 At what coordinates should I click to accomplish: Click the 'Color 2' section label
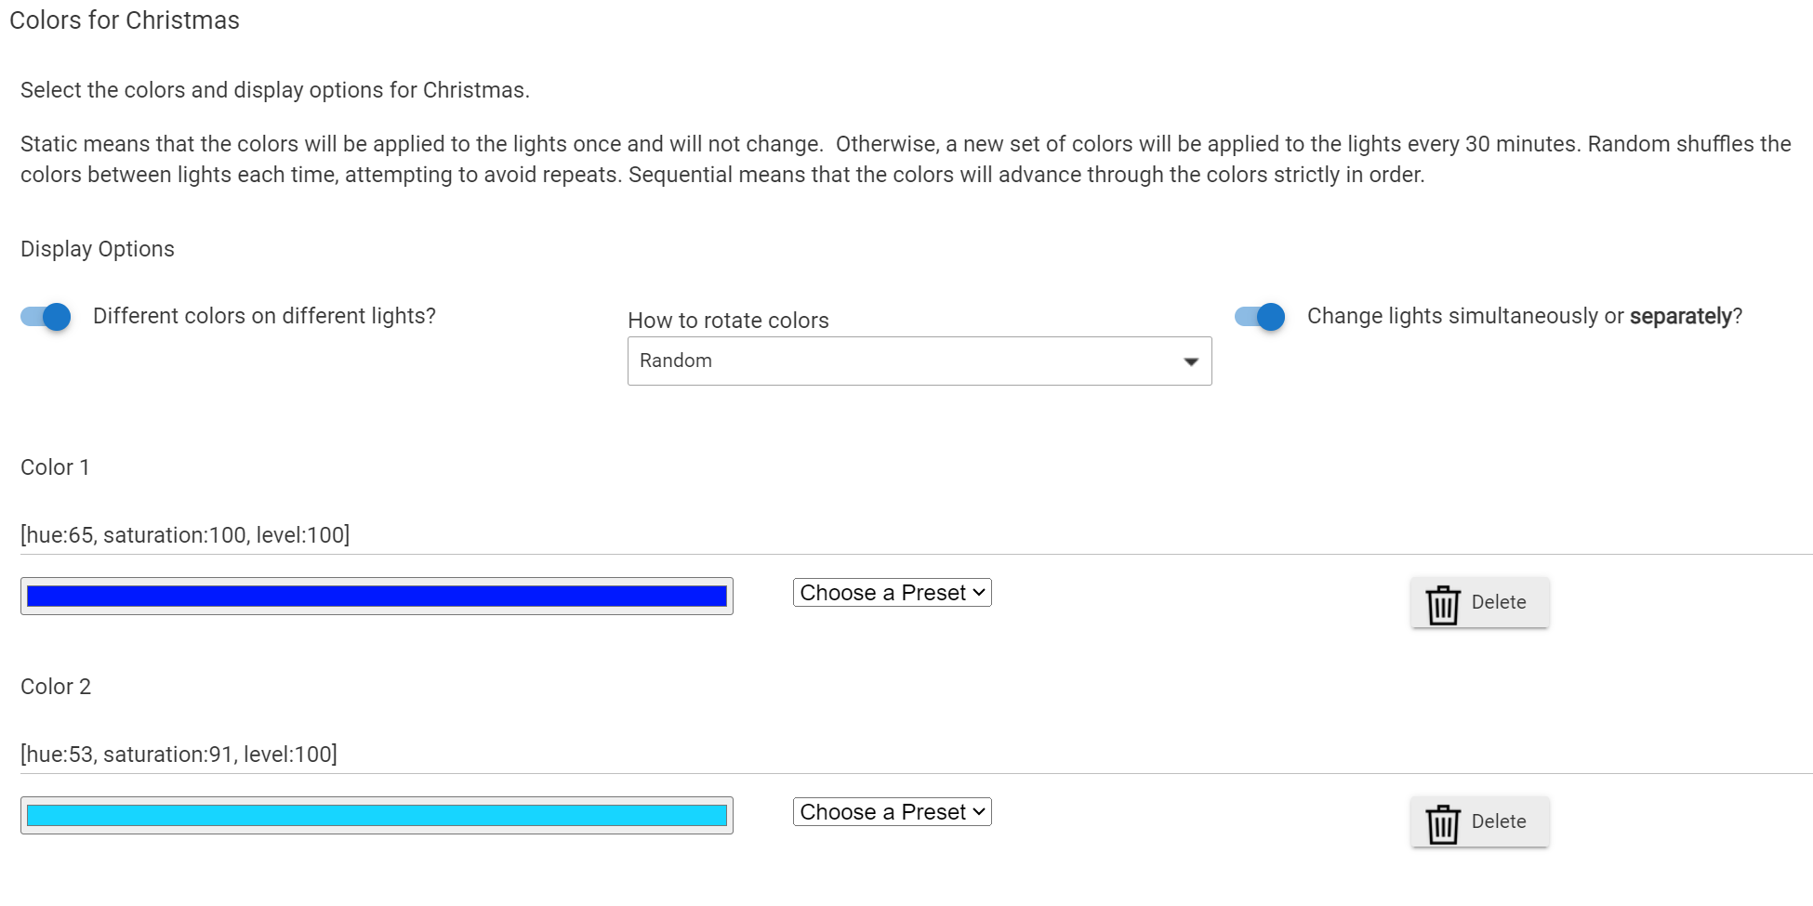click(56, 687)
